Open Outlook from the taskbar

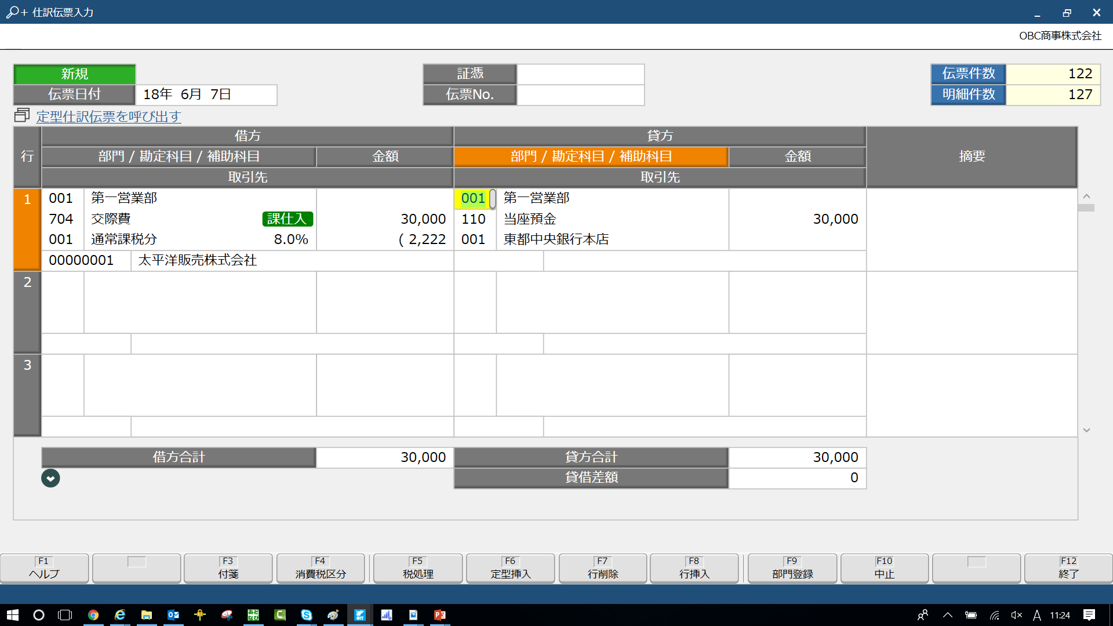(173, 615)
